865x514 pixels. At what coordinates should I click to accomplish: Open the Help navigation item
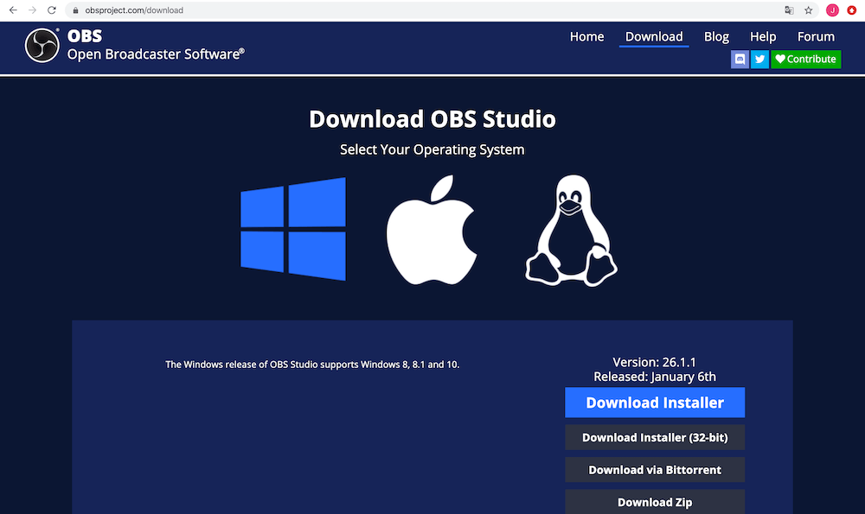click(x=763, y=36)
